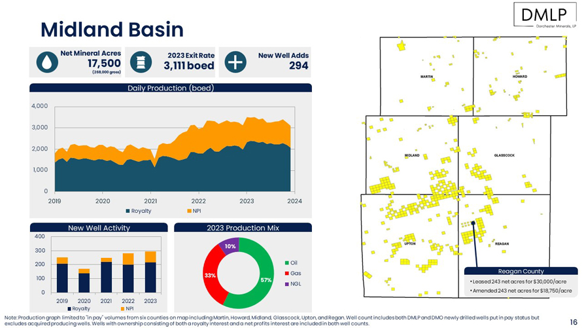This screenshot has width=582, height=328.
Task: Click the 57% oil donut segment
Action: [x=266, y=280]
